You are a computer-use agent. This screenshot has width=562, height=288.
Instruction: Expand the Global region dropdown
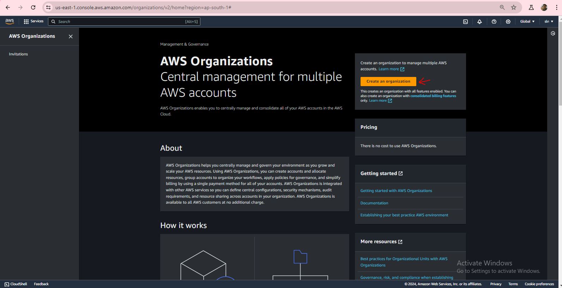coord(527,22)
